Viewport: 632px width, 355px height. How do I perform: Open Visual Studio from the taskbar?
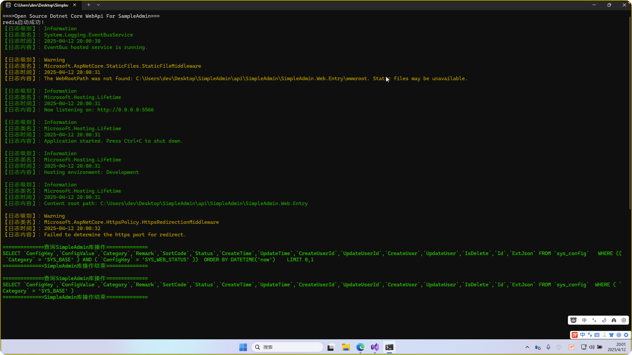[x=375, y=347]
